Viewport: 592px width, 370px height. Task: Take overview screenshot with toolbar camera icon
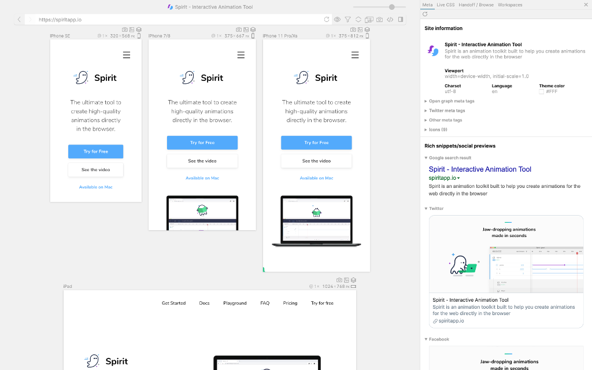(379, 19)
